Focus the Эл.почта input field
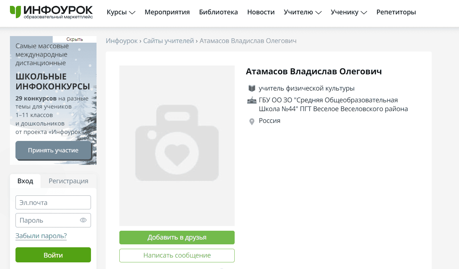The image size is (459, 269). tap(53, 202)
